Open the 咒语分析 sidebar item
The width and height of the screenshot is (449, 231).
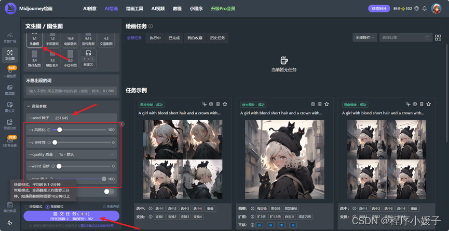(10, 124)
